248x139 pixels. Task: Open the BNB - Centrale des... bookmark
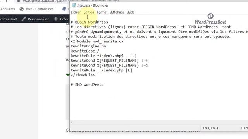[41, 9]
